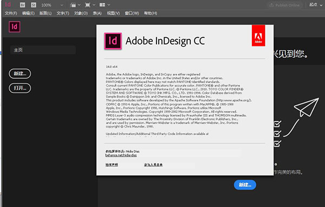Click the outlined 新建... button in sidebar
This screenshot has width=325, height=207.
[20, 74]
